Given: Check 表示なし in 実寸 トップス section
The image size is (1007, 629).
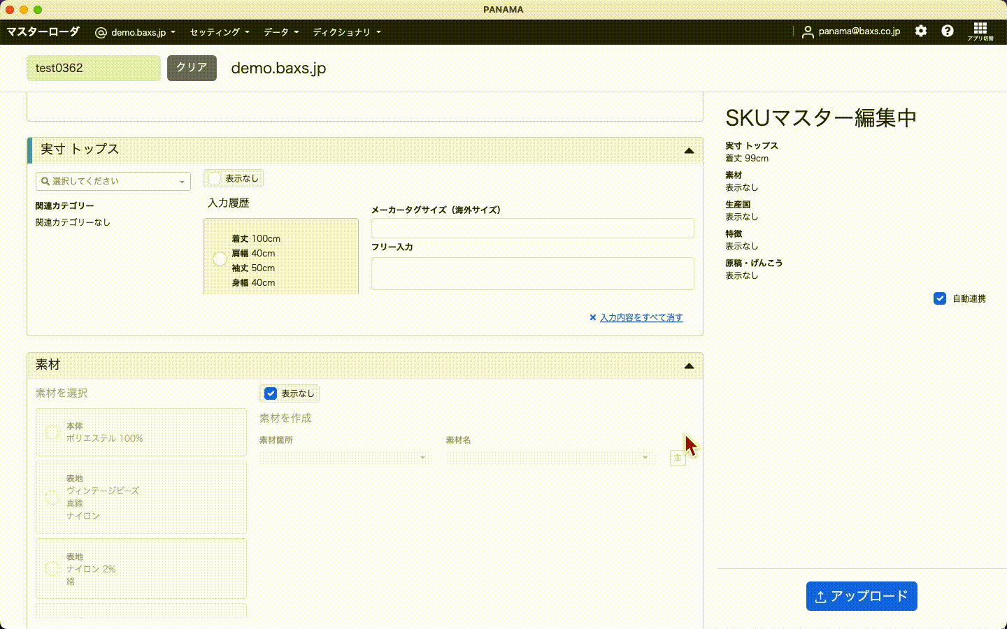Looking at the screenshot, I should [215, 178].
